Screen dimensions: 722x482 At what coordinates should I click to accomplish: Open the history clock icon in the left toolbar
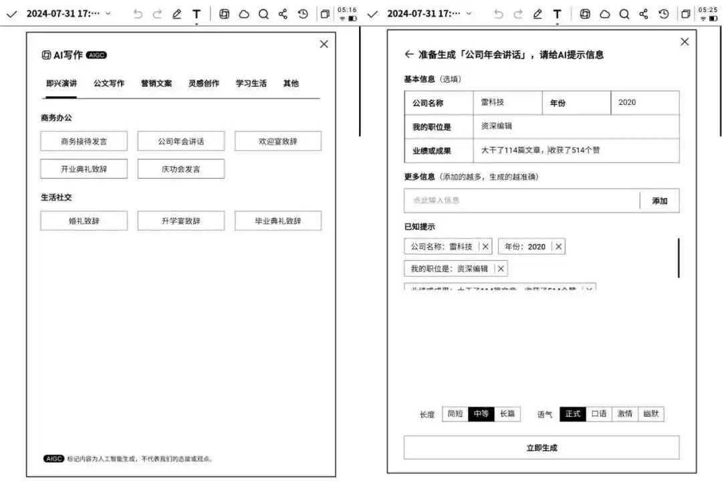coord(303,14)
